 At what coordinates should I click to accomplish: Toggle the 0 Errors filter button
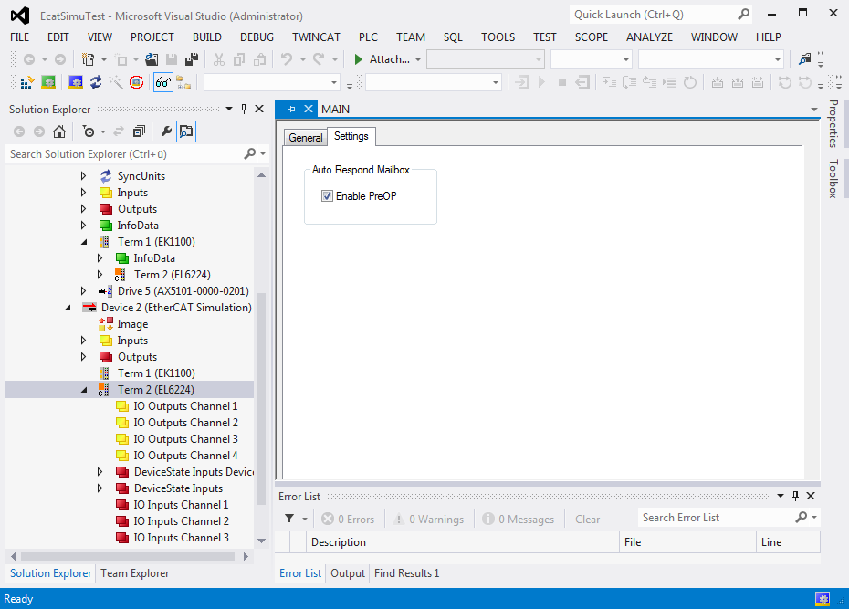click(x=348, y=520)
